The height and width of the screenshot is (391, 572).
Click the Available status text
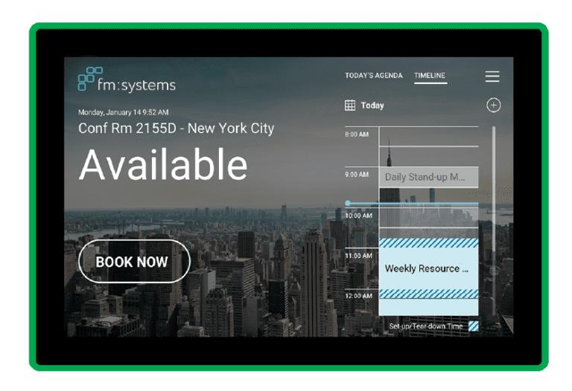coord(163,164)
